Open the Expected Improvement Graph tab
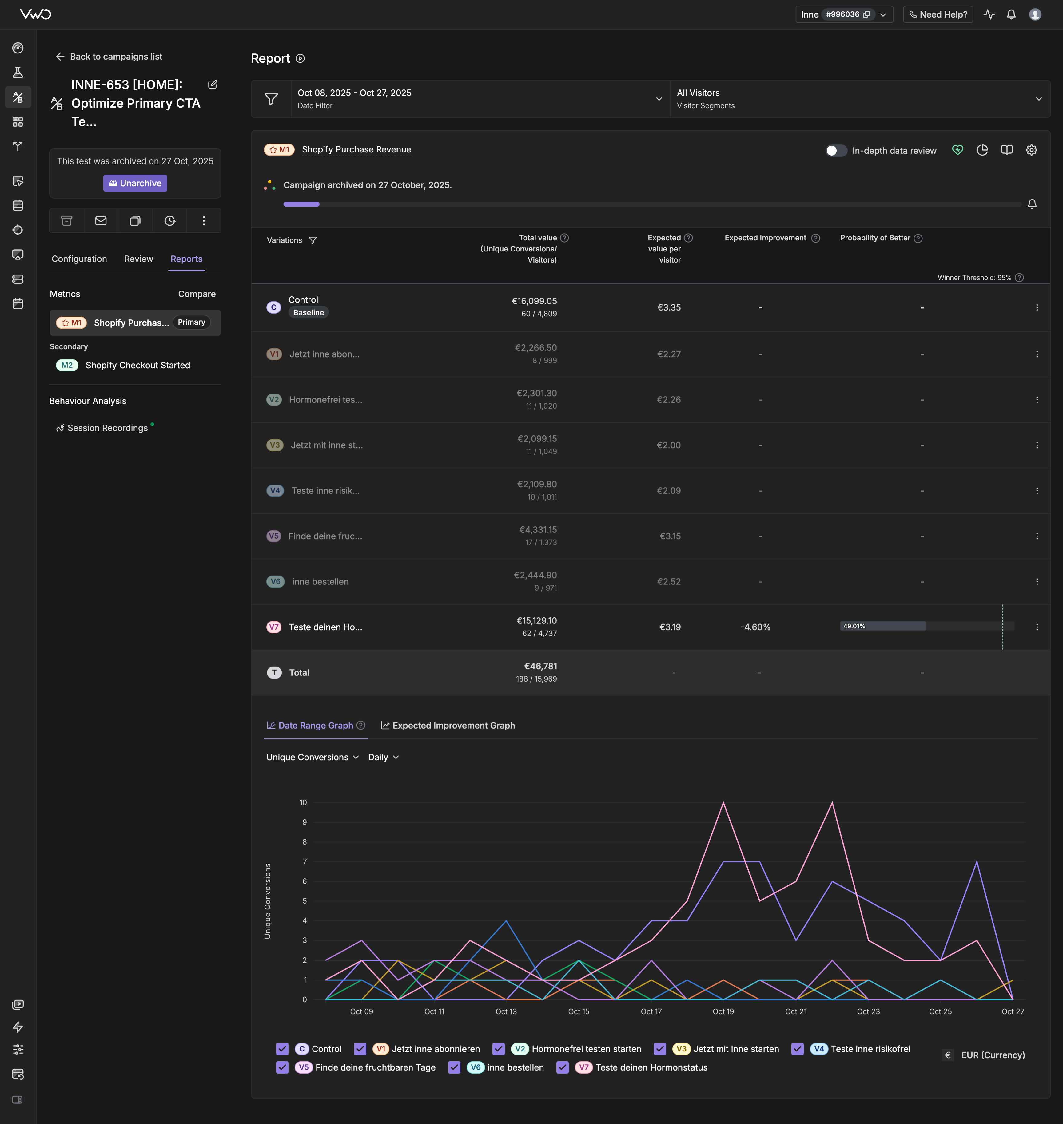Screen dimensions: 1063x1124 448,725
